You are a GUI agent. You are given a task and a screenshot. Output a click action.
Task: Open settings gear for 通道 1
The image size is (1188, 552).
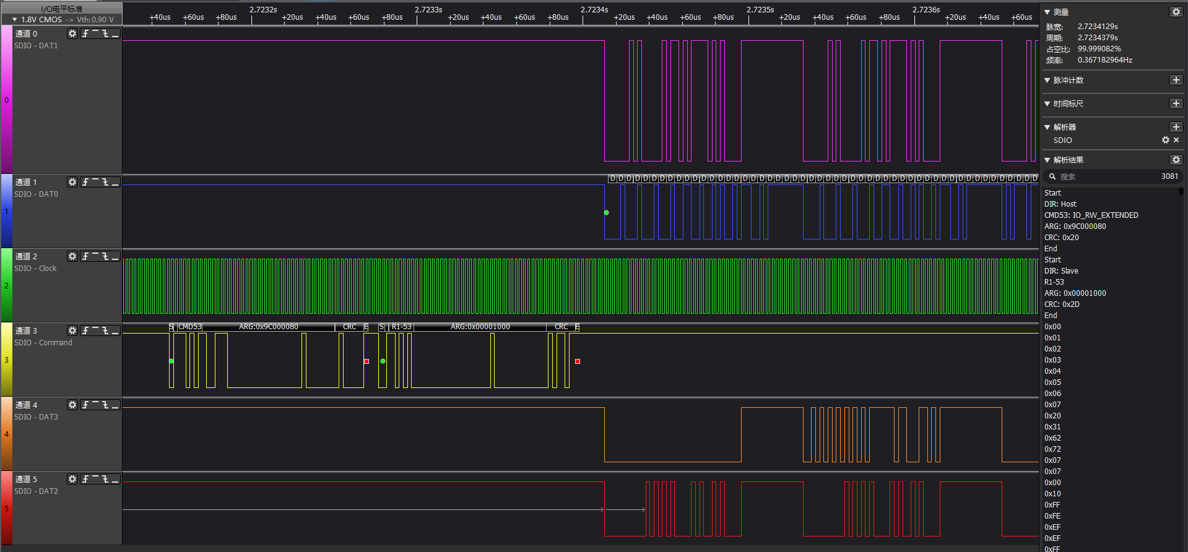72,182
